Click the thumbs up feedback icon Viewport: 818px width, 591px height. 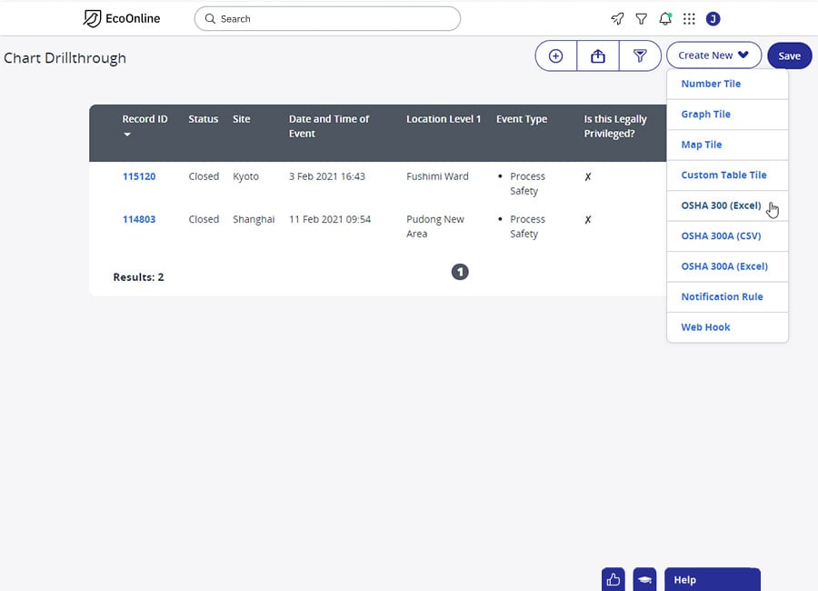tap(613, 579)
